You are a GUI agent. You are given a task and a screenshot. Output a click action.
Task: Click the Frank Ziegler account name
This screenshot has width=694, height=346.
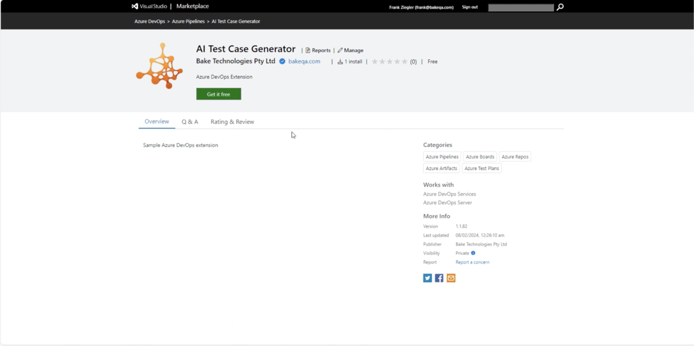coord(422,8)
